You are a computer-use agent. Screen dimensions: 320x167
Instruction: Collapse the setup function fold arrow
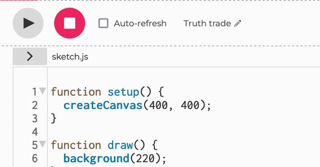tap(42, 91)
